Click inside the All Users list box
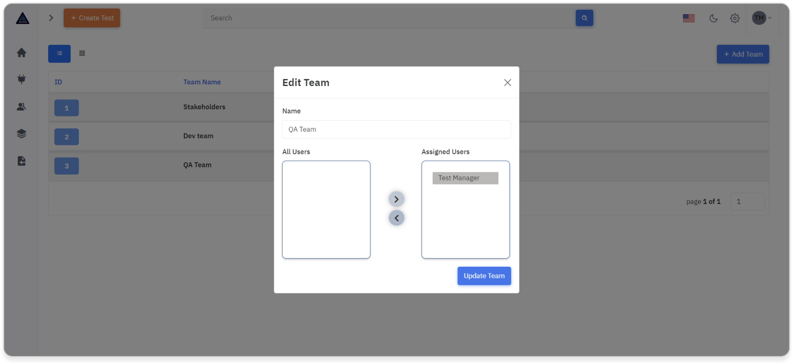The height and width of the screenshot is (364, 792). (326, 210)
